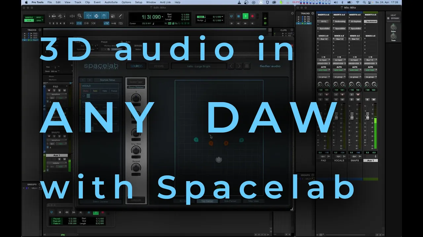Click the Wi-Fi status icon

[x=357, y=2]
